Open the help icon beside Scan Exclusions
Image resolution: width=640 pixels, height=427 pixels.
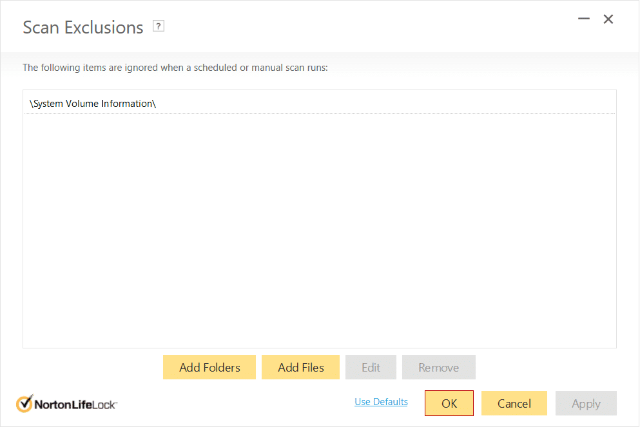[x=159, y=26]
